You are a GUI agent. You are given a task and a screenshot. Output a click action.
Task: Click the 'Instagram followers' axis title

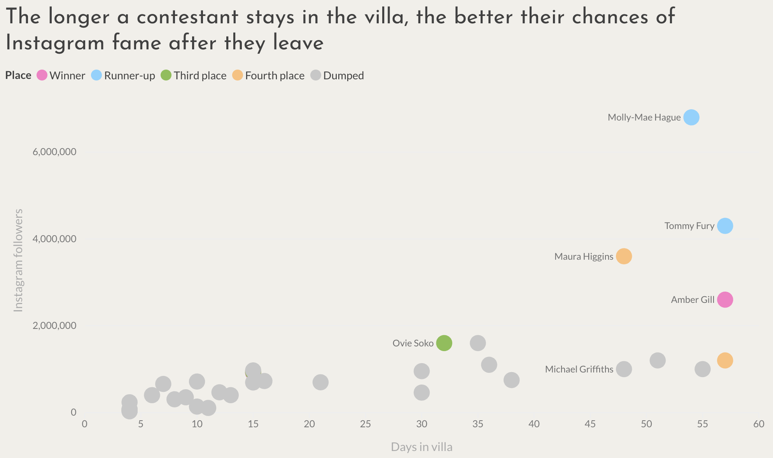coord(18,260)
